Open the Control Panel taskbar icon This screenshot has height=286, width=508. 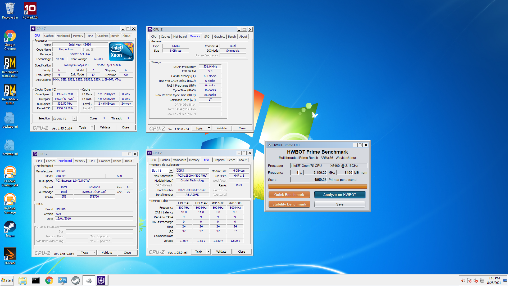tap(62, 280)
